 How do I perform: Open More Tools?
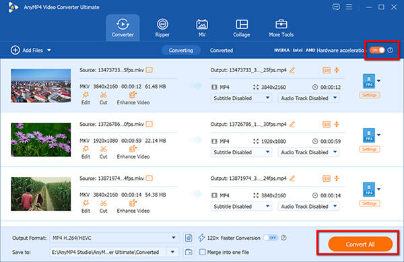point(281,28)
